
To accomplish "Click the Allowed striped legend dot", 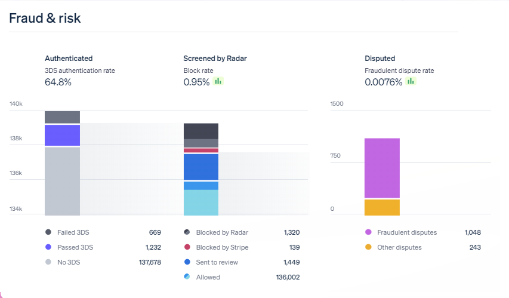I will tap(187, 277).
